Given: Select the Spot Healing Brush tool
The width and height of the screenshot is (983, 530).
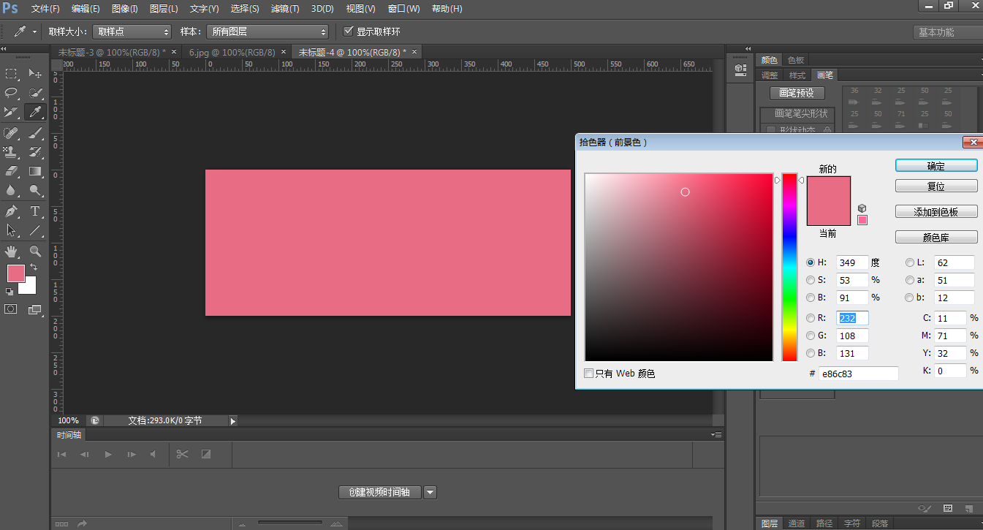Looking at the screenshot, I should click(12, 133).
